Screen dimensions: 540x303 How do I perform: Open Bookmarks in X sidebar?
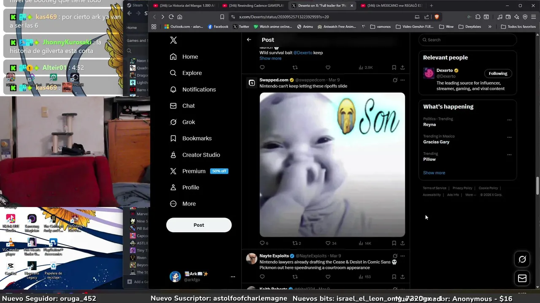[x=191, y=138]
